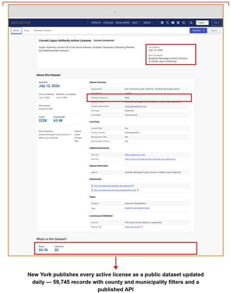Image resolution: width=231 pixels, height=293 pixels.
Task: Click the Posting Frequency Daily value
Action: point(127,98)
